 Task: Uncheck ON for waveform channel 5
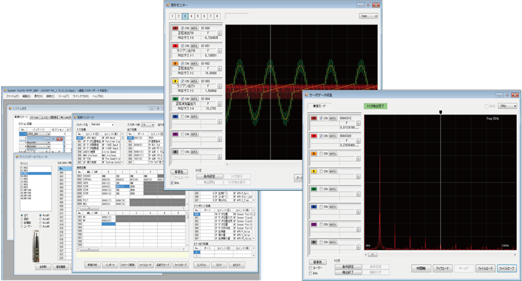[182, 99]
